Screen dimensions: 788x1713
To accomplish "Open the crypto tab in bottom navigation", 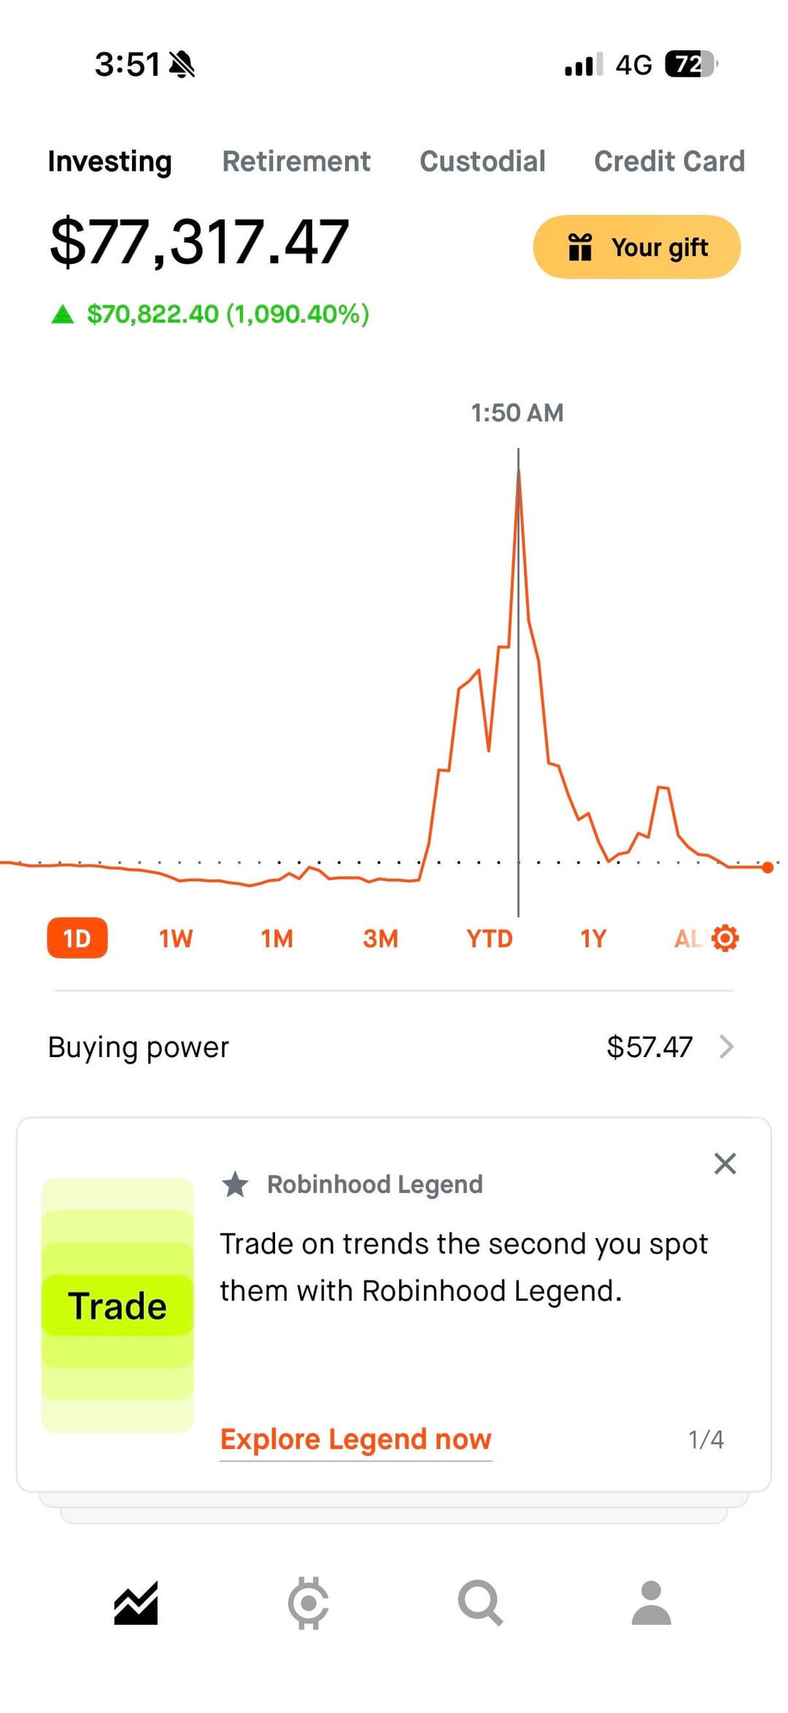I will 309,1604.
